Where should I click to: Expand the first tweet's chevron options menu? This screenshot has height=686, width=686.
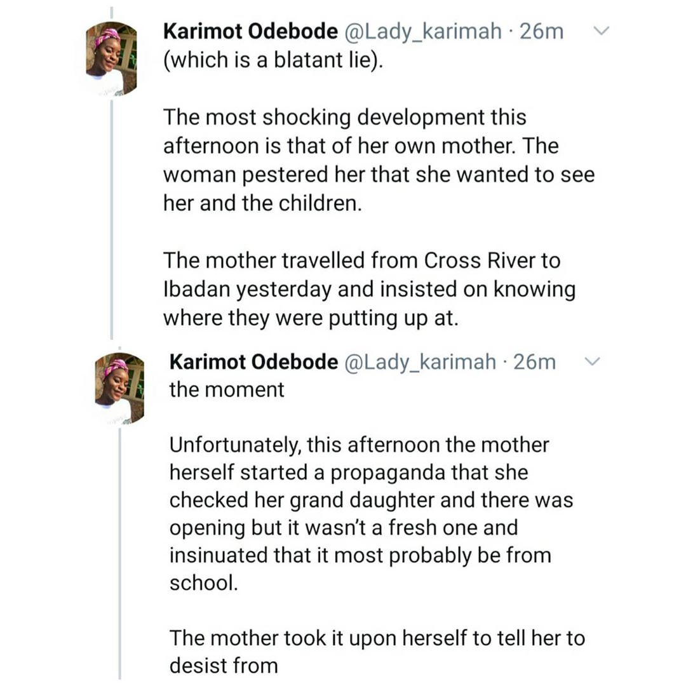point(601,30)
